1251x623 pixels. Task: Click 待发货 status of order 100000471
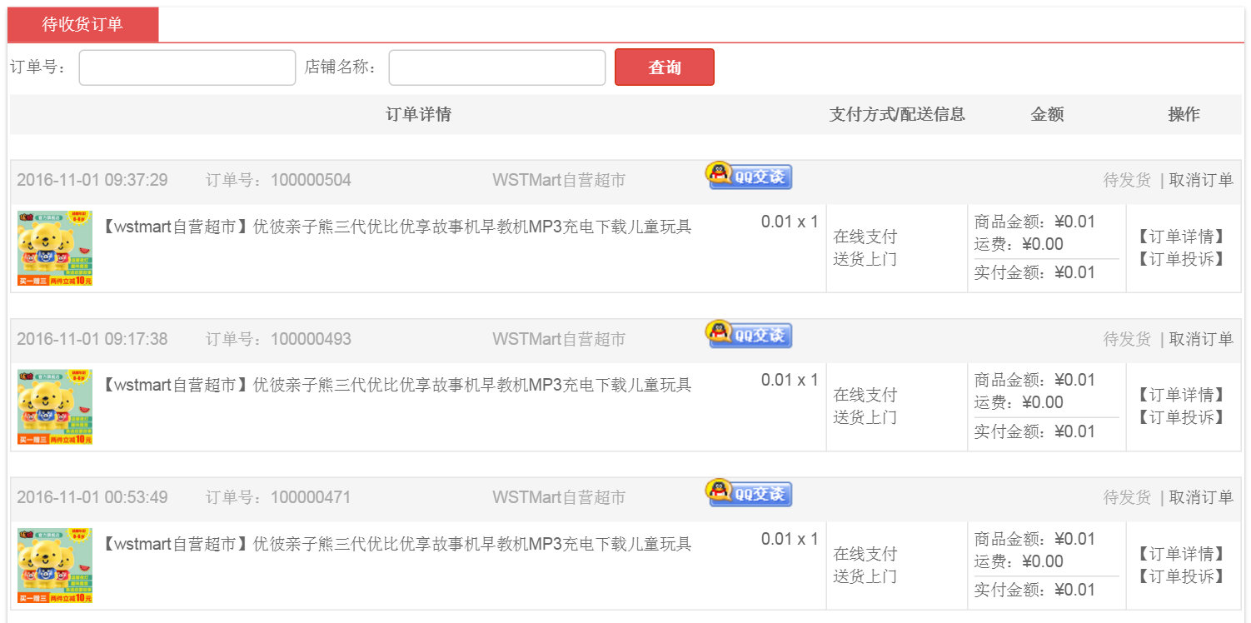(x=1127, y=497)
